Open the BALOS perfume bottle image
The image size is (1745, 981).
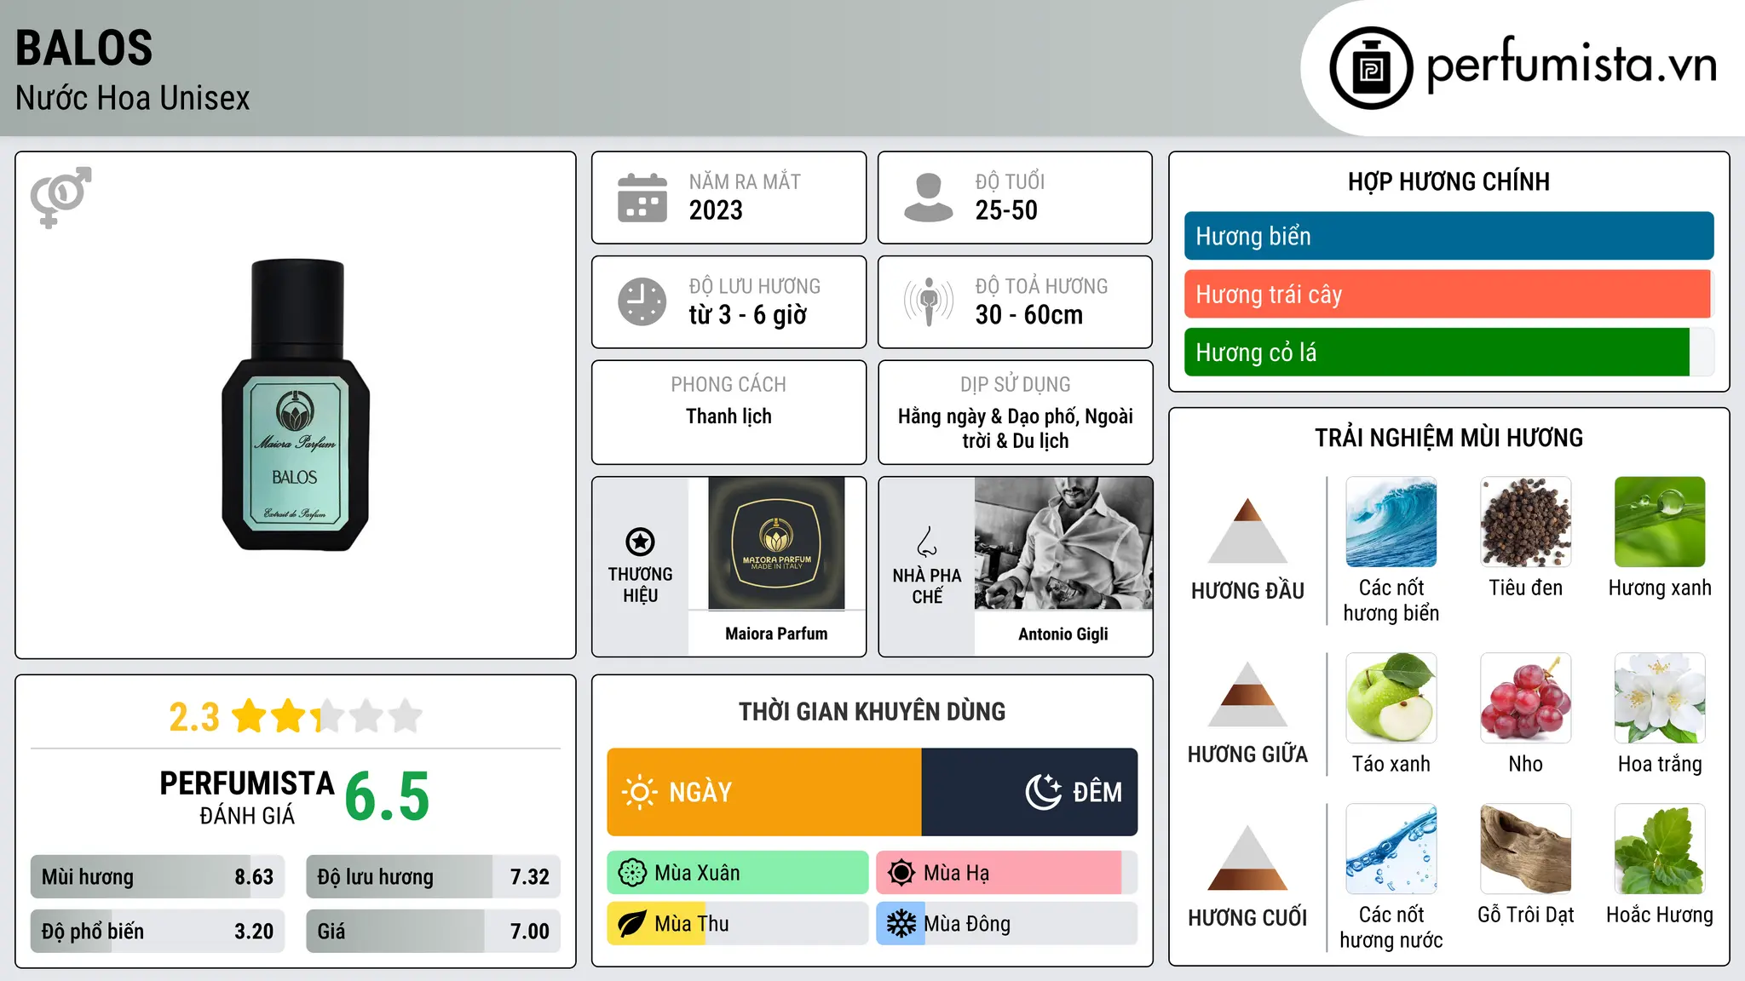pos(296,405)
